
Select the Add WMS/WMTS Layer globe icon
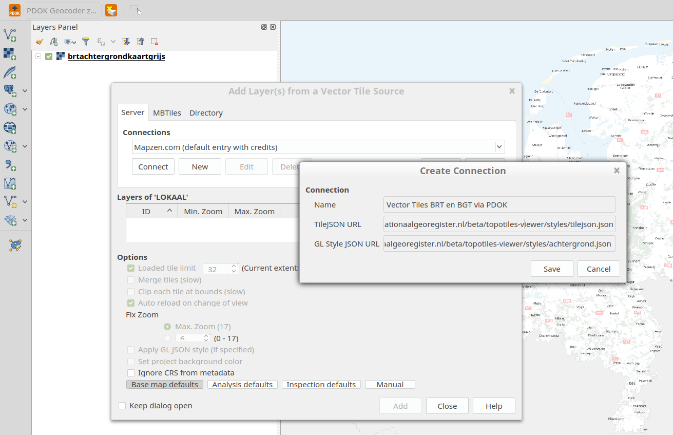click(10, 109)
